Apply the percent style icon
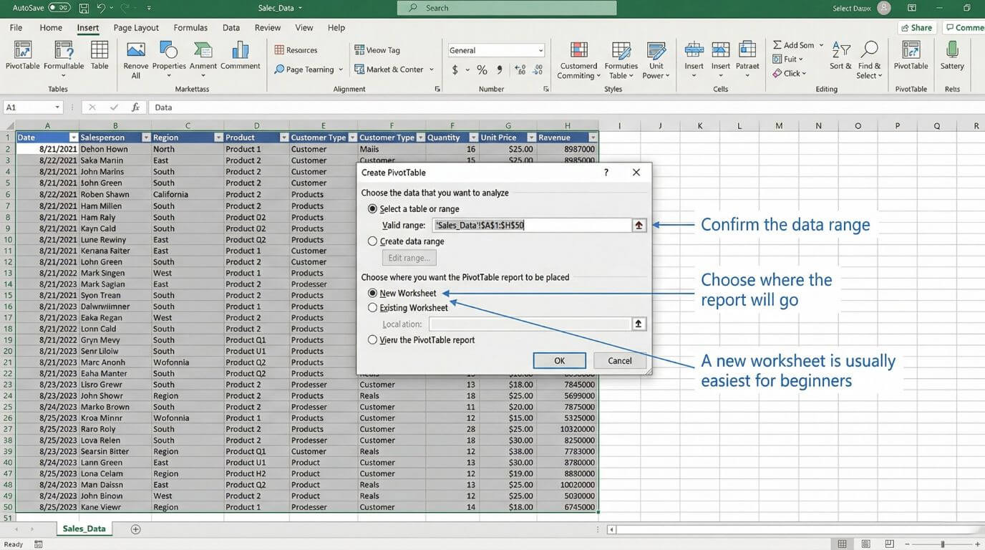 (482, 69)
